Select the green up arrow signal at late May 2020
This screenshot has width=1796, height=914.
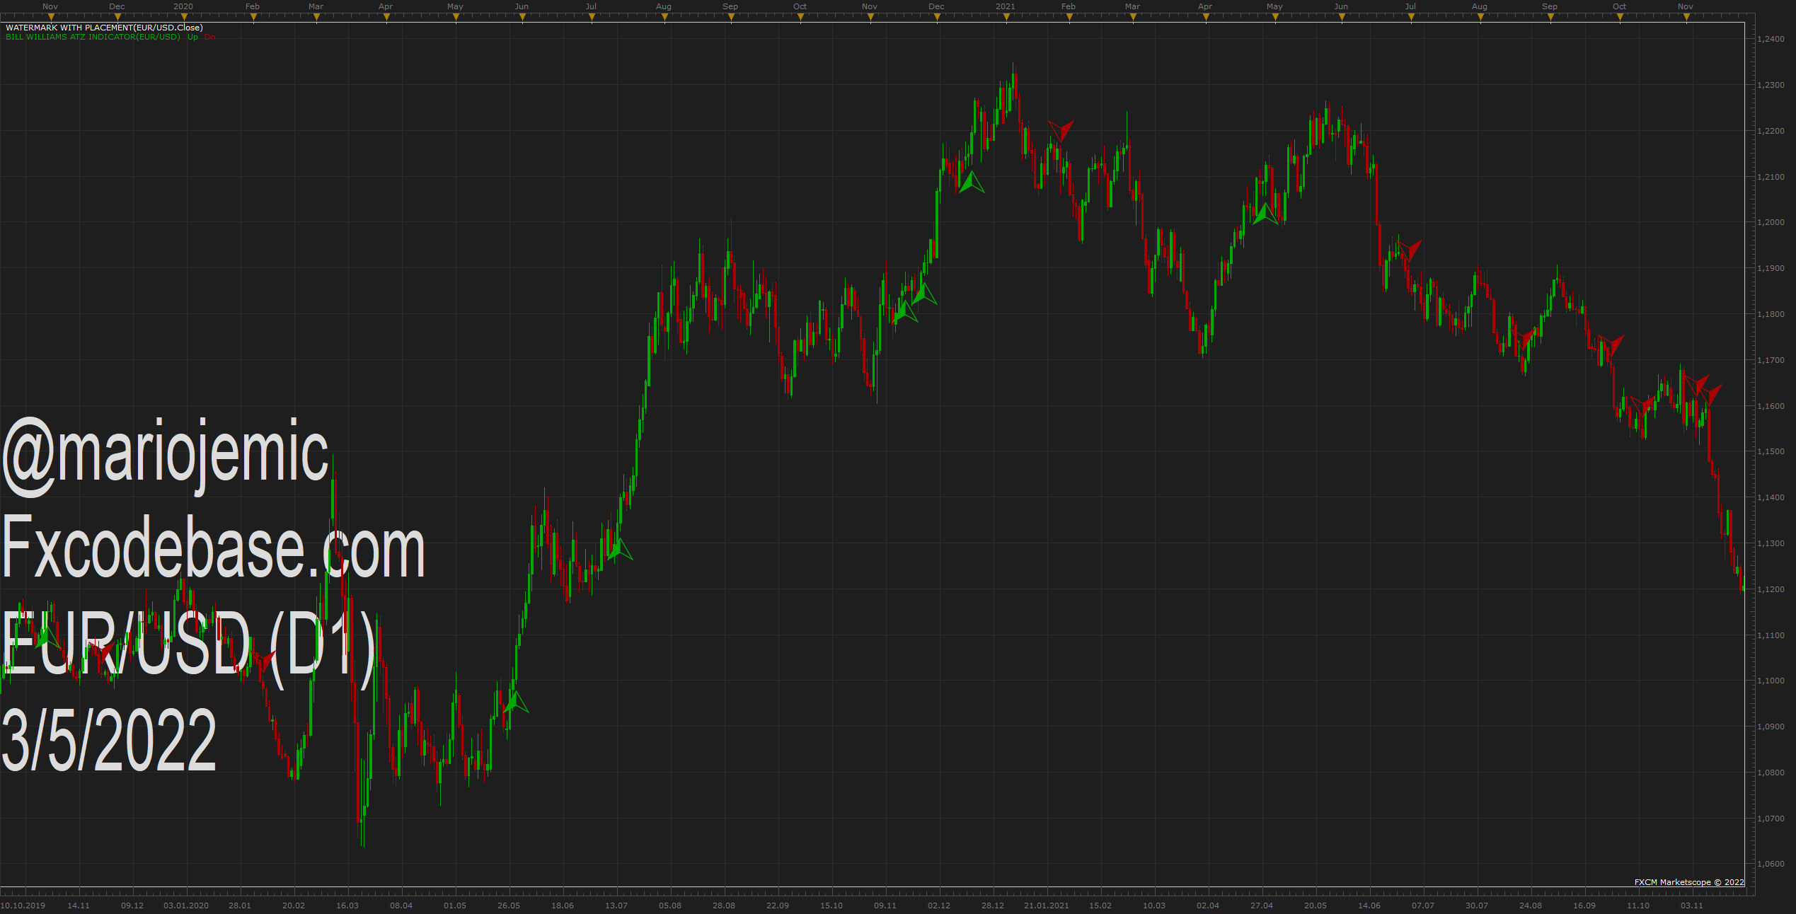(x=516, y=702)
